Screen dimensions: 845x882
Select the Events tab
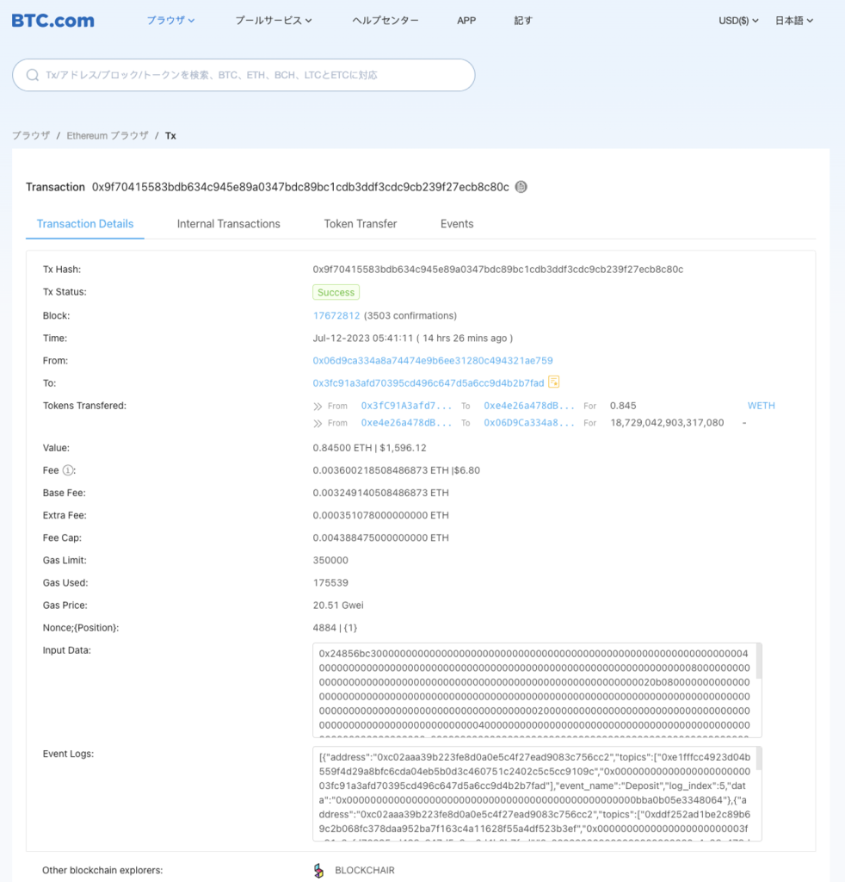click(456, 223)
